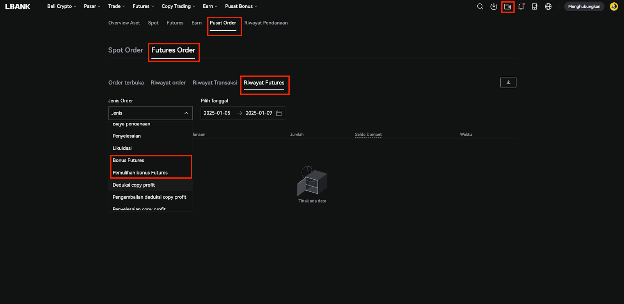Image resolution: width=624 pixels, height=304 pixels.
Task: Open the Riwayat Transaksi tab
Action: click(x=214, y=83)
